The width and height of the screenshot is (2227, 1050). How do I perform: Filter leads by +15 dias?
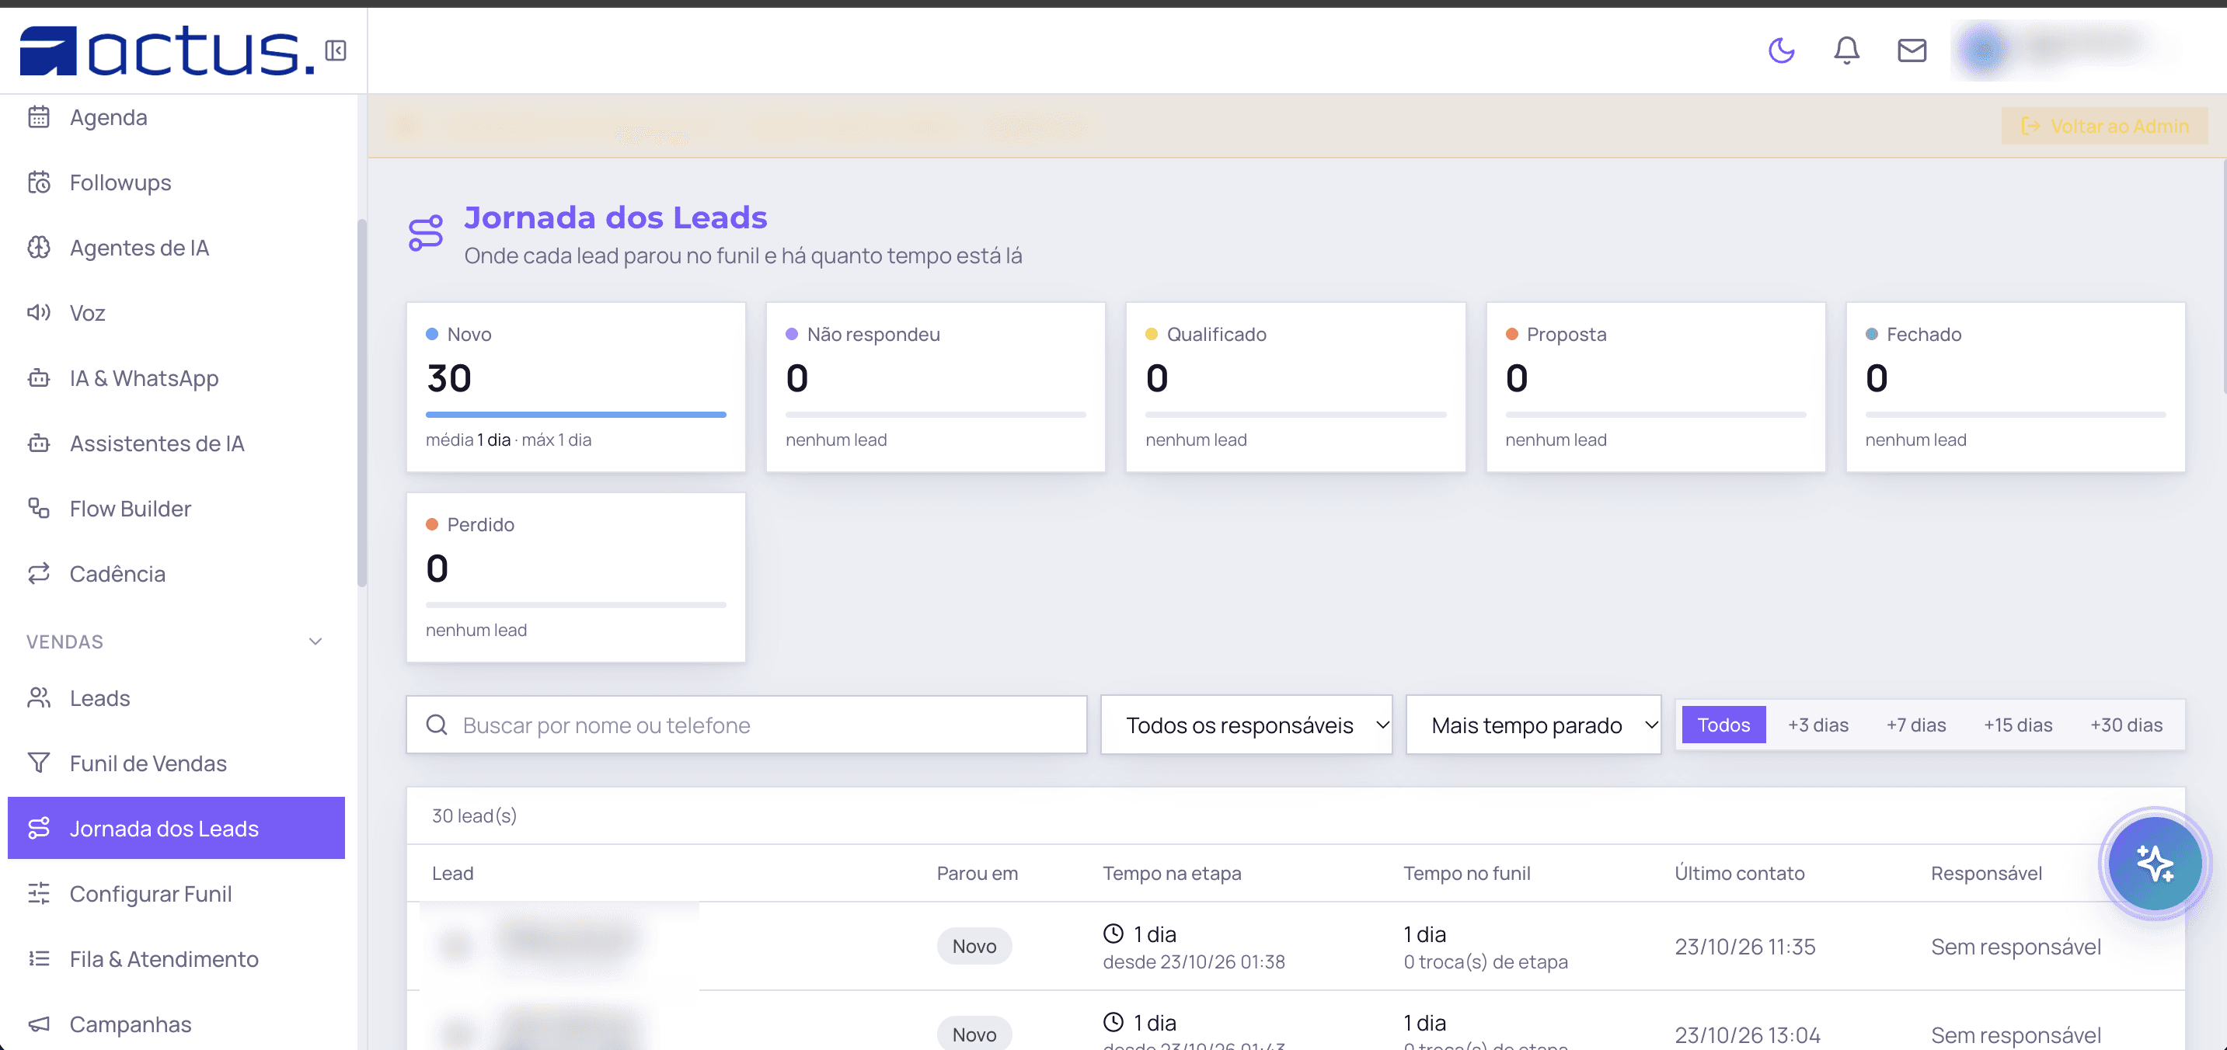tap(2018, 724)
